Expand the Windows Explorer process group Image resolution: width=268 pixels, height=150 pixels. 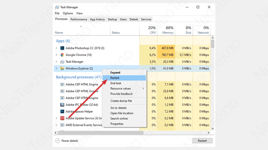[x=57, y=68]
